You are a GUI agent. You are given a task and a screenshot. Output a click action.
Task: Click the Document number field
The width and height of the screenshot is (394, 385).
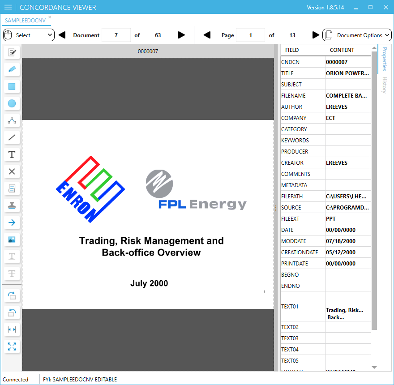click(x=116, y=35)
